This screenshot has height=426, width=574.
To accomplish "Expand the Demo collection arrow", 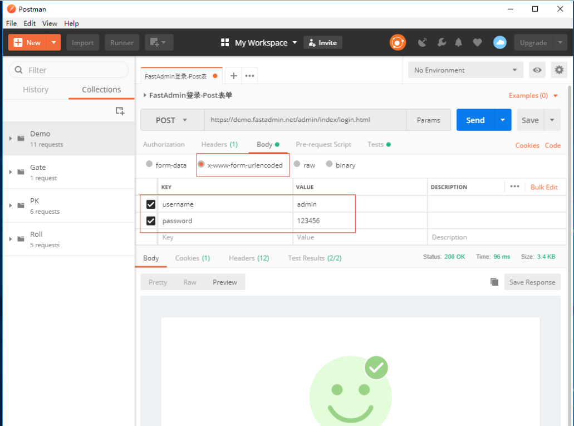I will 11,139.
